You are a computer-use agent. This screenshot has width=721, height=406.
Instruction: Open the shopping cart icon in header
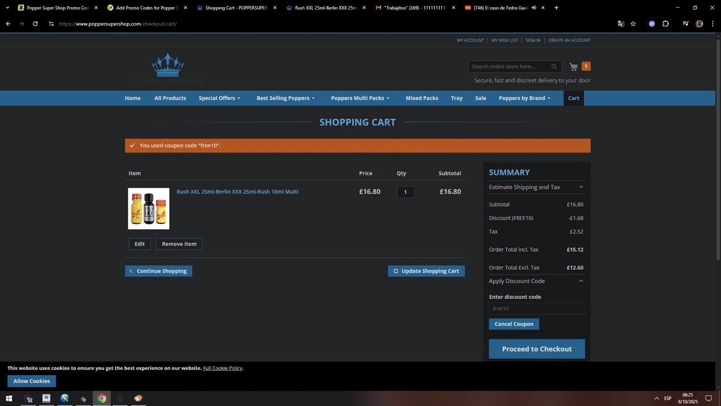[x=573, y=66]
